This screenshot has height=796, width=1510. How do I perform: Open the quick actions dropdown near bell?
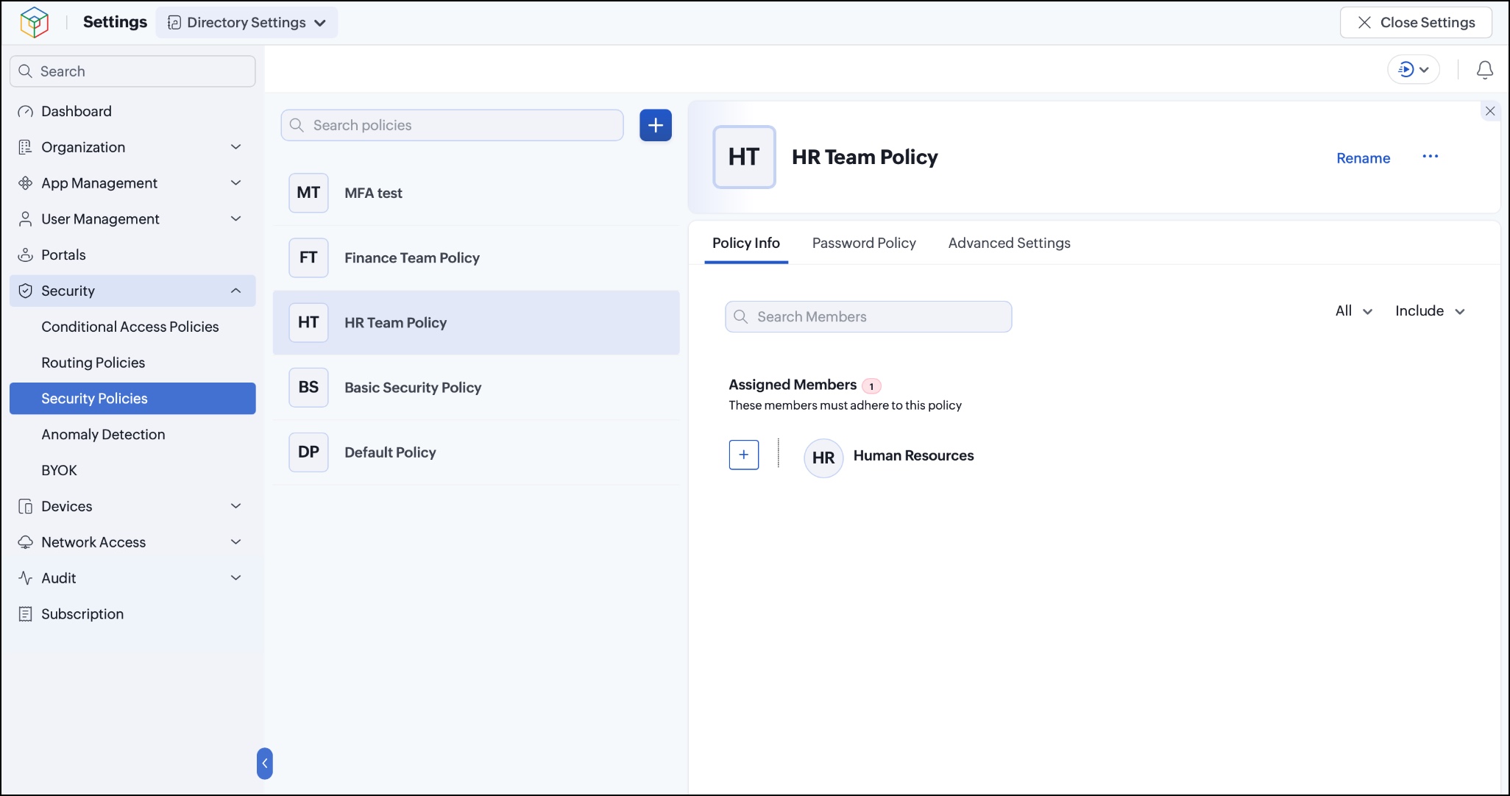(1414, 70)
